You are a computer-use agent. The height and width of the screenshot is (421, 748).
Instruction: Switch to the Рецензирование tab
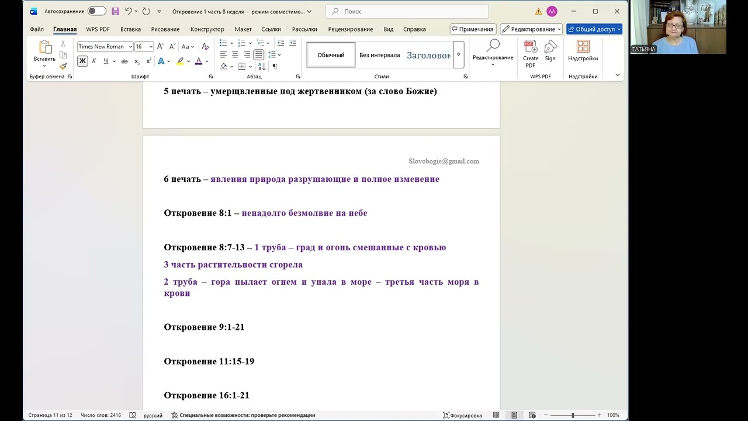click(x=351, y=29)
